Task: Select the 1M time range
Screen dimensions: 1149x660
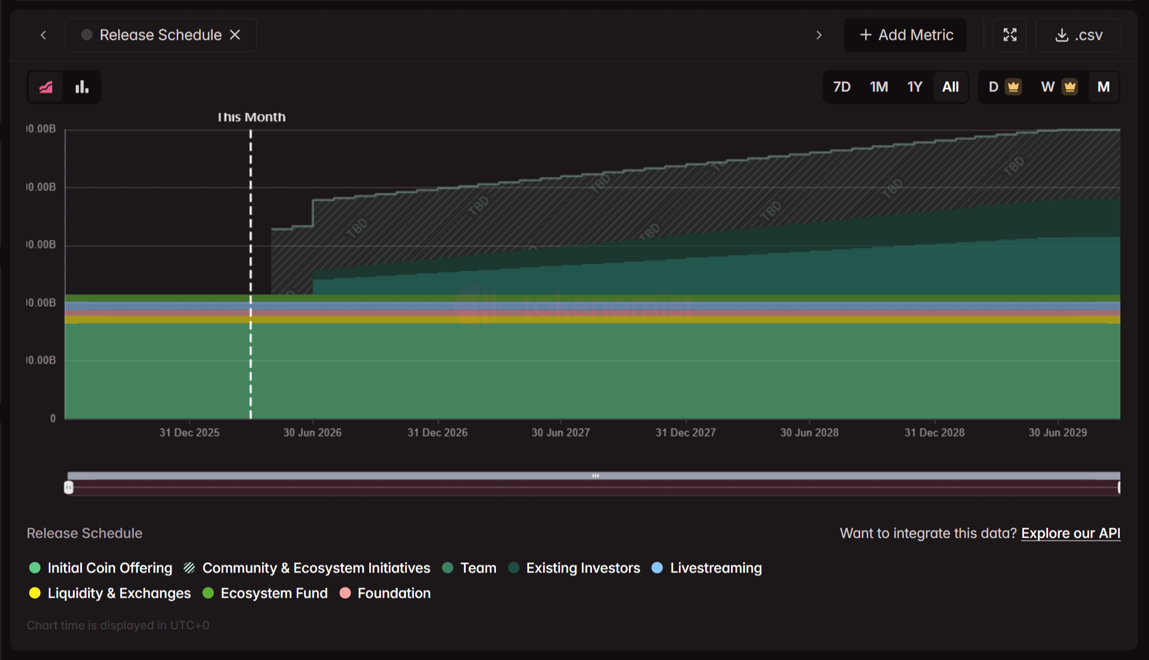Action: pos(879,87)
